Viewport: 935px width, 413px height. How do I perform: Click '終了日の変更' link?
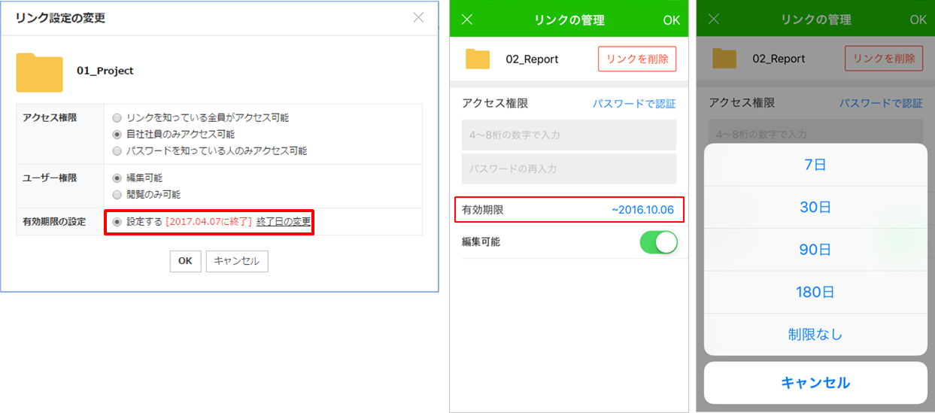pos(284,222)
